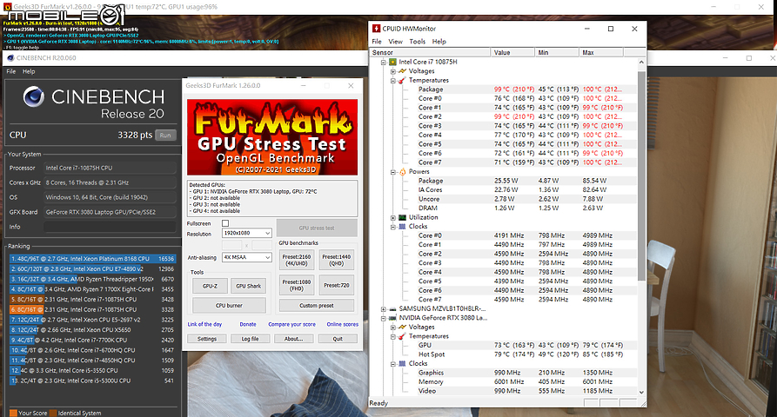The height and width of the screenshot is (417, 777).
Task: Start Preset:2160 (4K/UHD) benchmark
Action: (297, 261)
